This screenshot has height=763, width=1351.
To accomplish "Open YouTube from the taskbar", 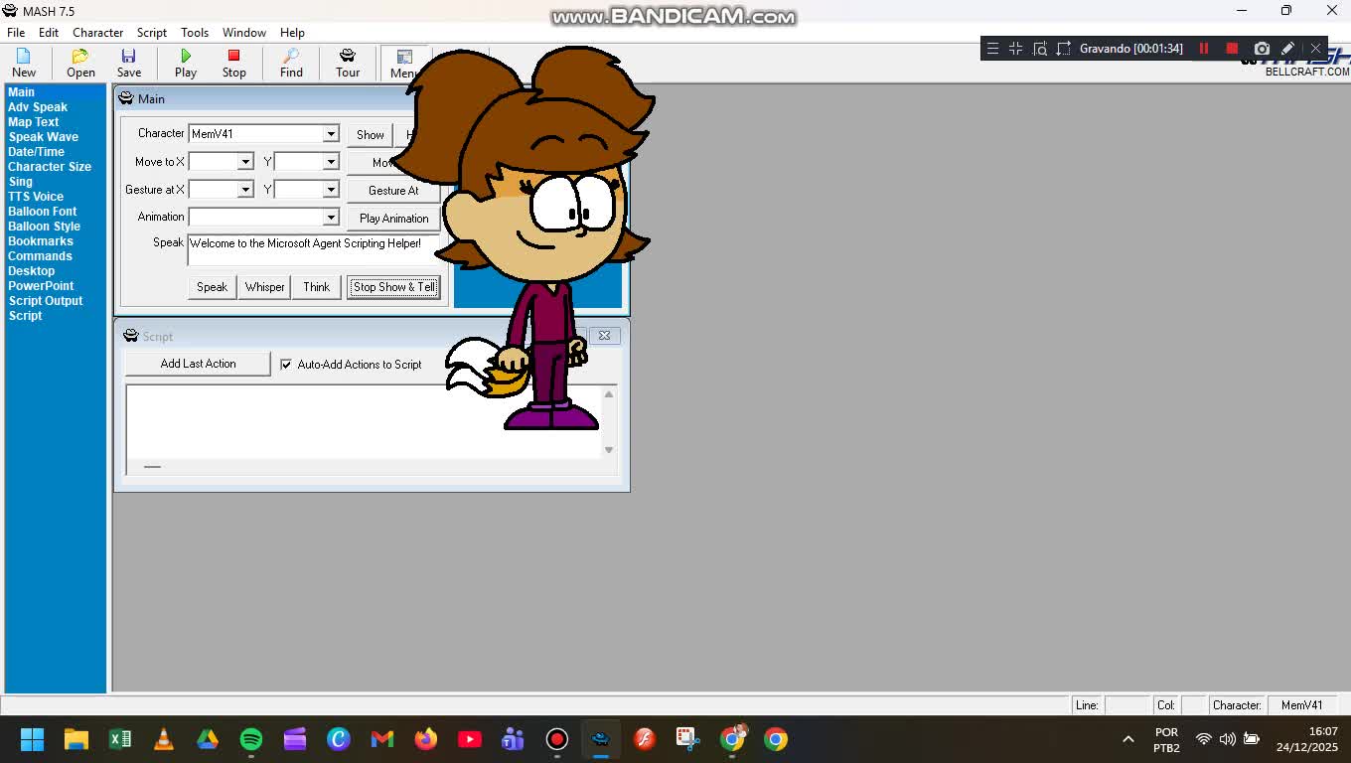I will point(470,739).
